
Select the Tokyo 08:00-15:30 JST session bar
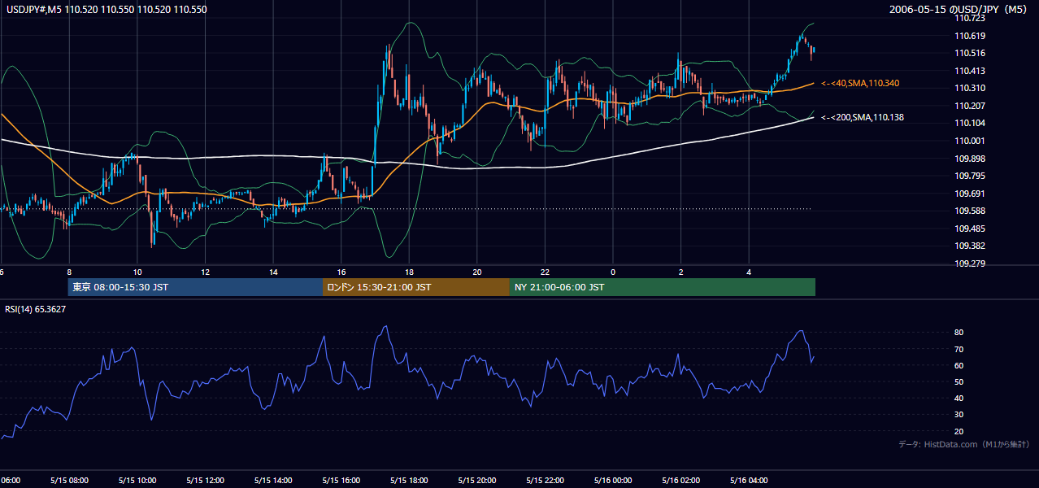196,287
